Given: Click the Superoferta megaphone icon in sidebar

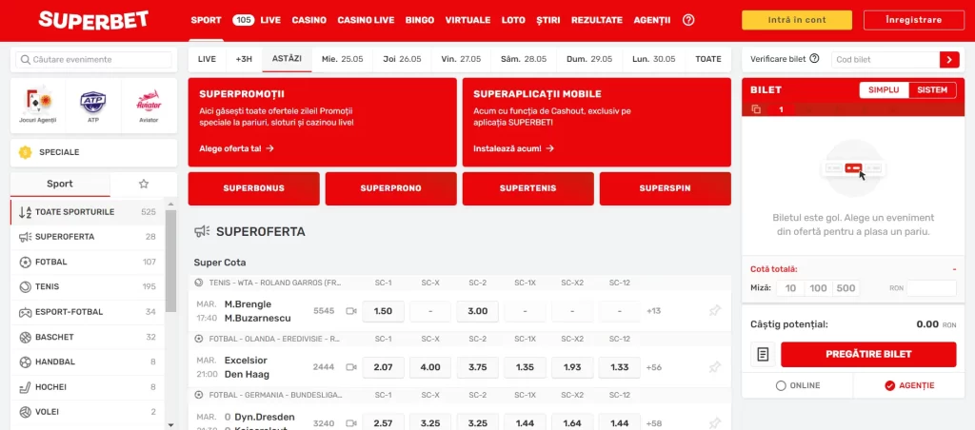Looking at the screenshot, I should (25, 237).
